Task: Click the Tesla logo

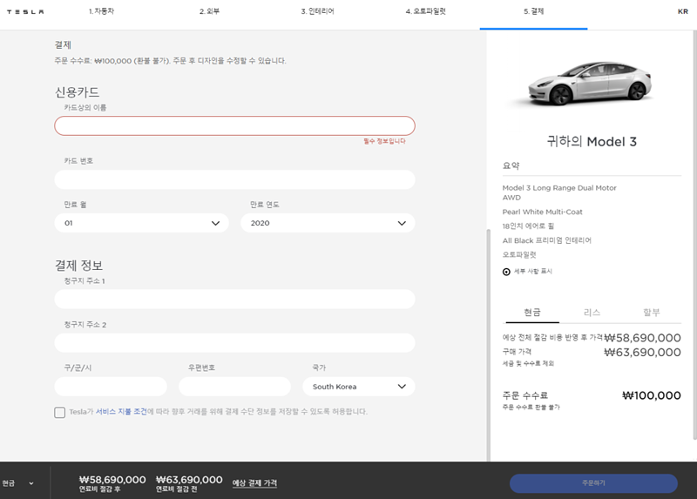Action: (x=25, y=12)
